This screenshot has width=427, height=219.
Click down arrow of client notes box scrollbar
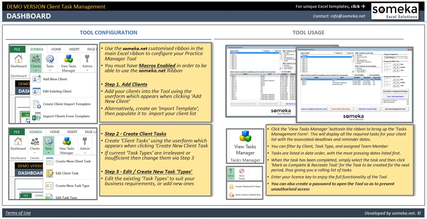pyautogui.click(x=408, y=104)
